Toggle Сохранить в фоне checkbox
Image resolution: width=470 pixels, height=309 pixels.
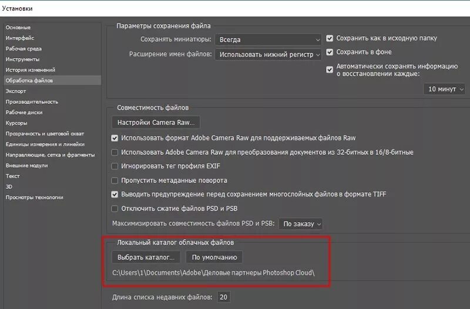coord(330,52)
